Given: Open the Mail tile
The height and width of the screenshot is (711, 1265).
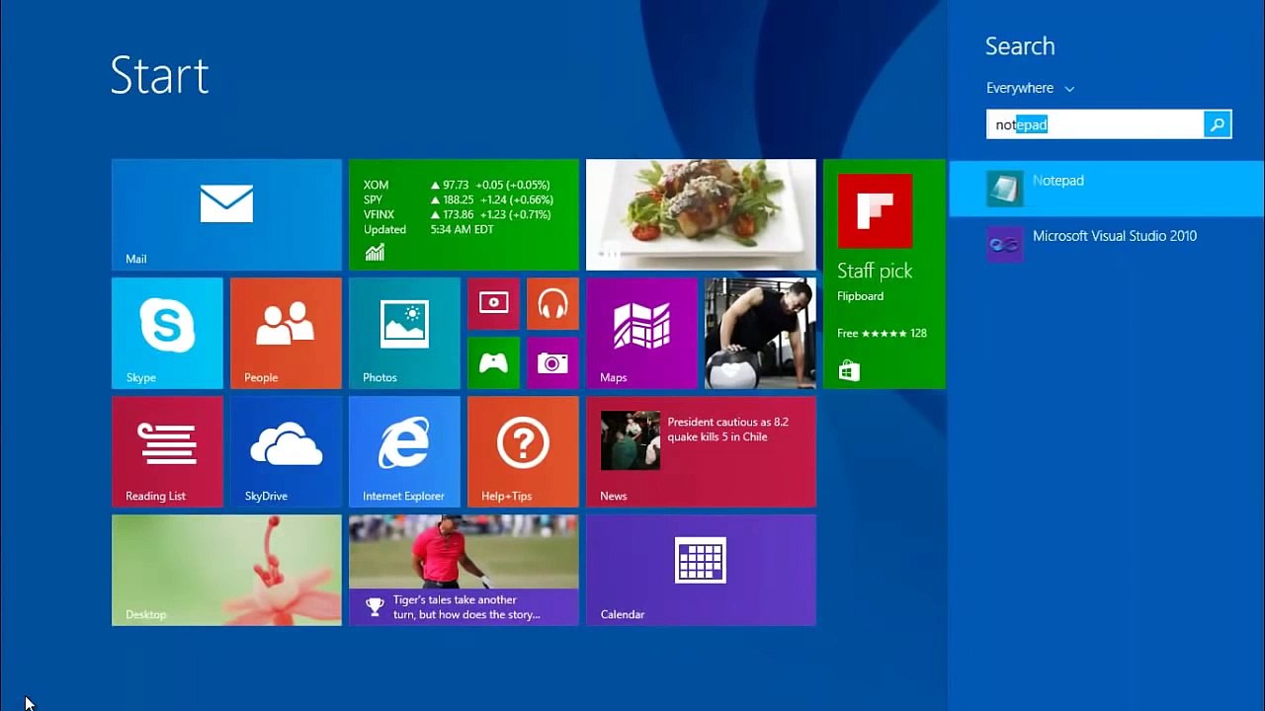Looking at the screenshot, I should [x=226, y=214].
